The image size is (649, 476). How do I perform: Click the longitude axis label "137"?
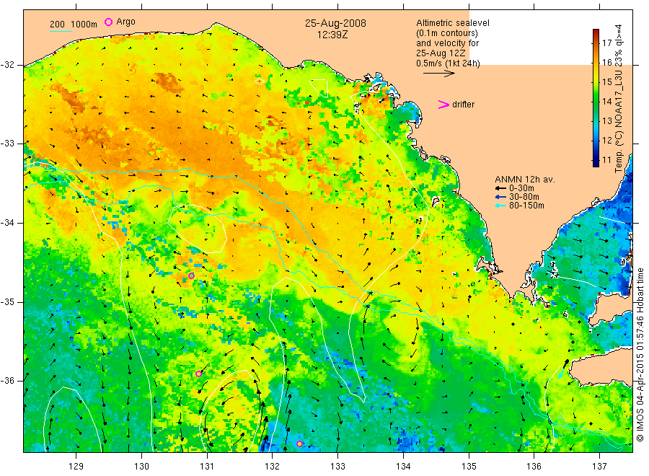pos(600,466)
